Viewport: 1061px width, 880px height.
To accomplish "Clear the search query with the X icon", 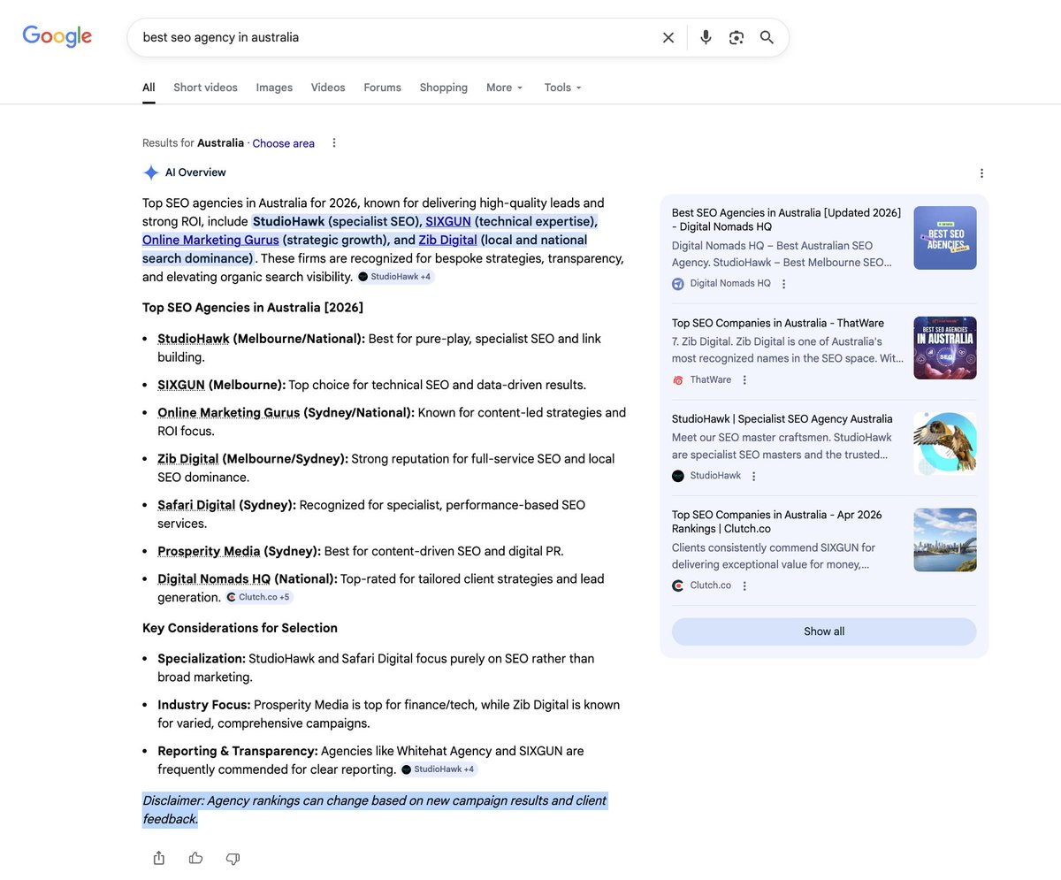I will 668,37.
